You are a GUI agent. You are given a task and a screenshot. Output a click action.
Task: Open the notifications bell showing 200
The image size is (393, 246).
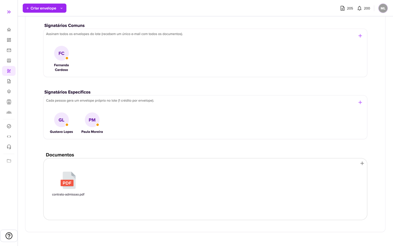[363, 8]
